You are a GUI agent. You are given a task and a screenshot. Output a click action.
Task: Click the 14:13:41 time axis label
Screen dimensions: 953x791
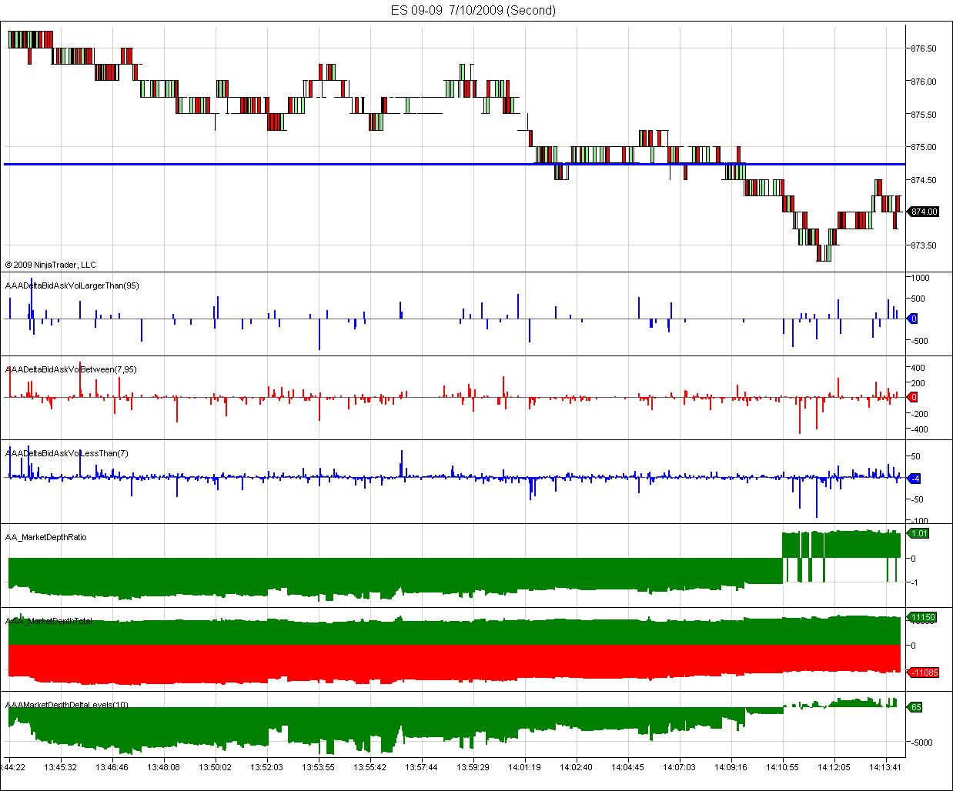click(x=886, y=767)
